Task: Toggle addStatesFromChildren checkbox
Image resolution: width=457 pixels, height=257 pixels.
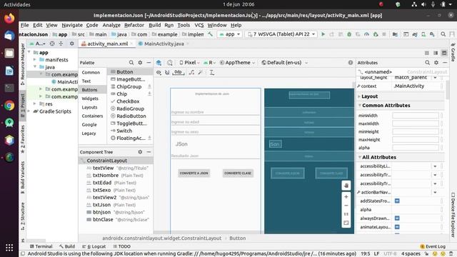Action: 397,201
